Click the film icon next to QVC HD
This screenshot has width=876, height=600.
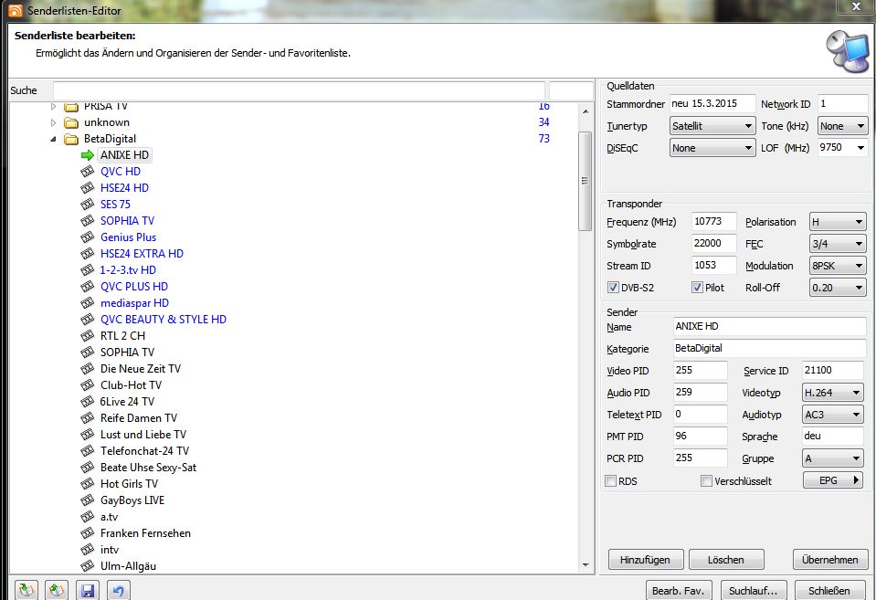[87, 172]
